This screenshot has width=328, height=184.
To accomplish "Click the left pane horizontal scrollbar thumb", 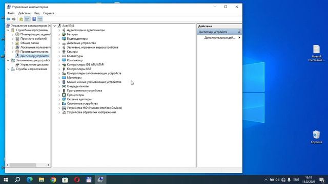I will 23,165.
